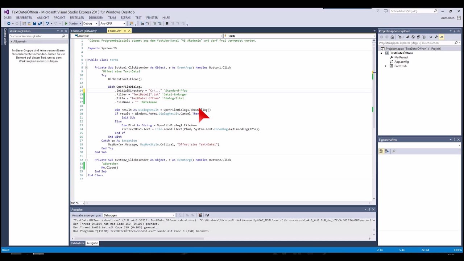Click Sync with Active Document icon

coord(407,37)
